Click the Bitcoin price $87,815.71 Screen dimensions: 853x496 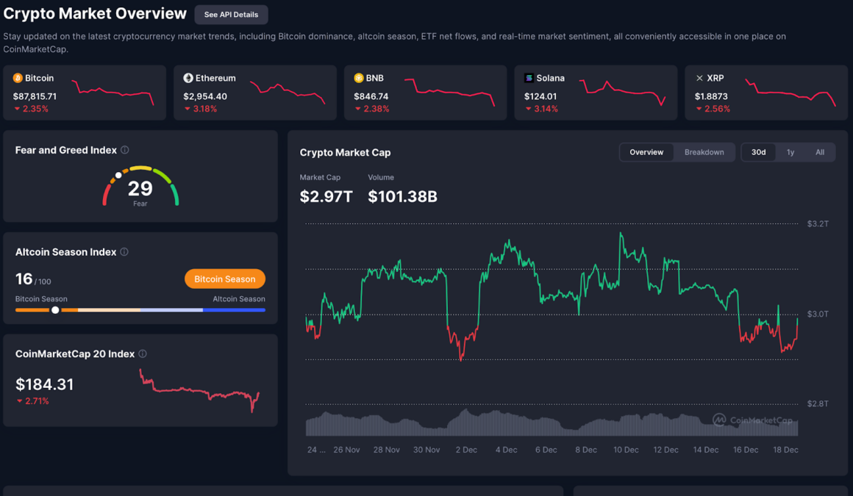pyautogui.click(x=35, y=96)
